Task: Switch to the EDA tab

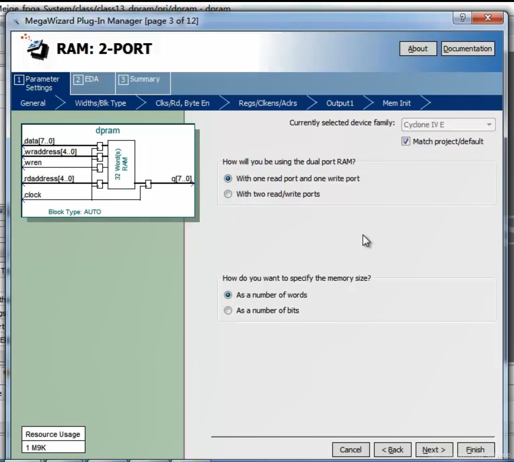Action: [x=92, y=83]
